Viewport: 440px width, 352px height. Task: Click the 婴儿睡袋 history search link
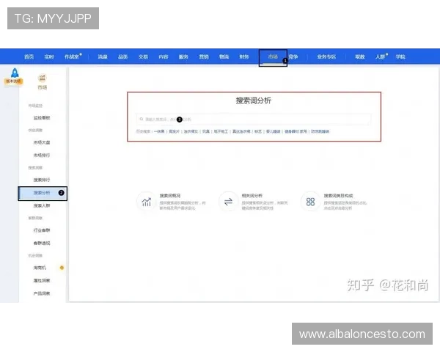[273, 131]
